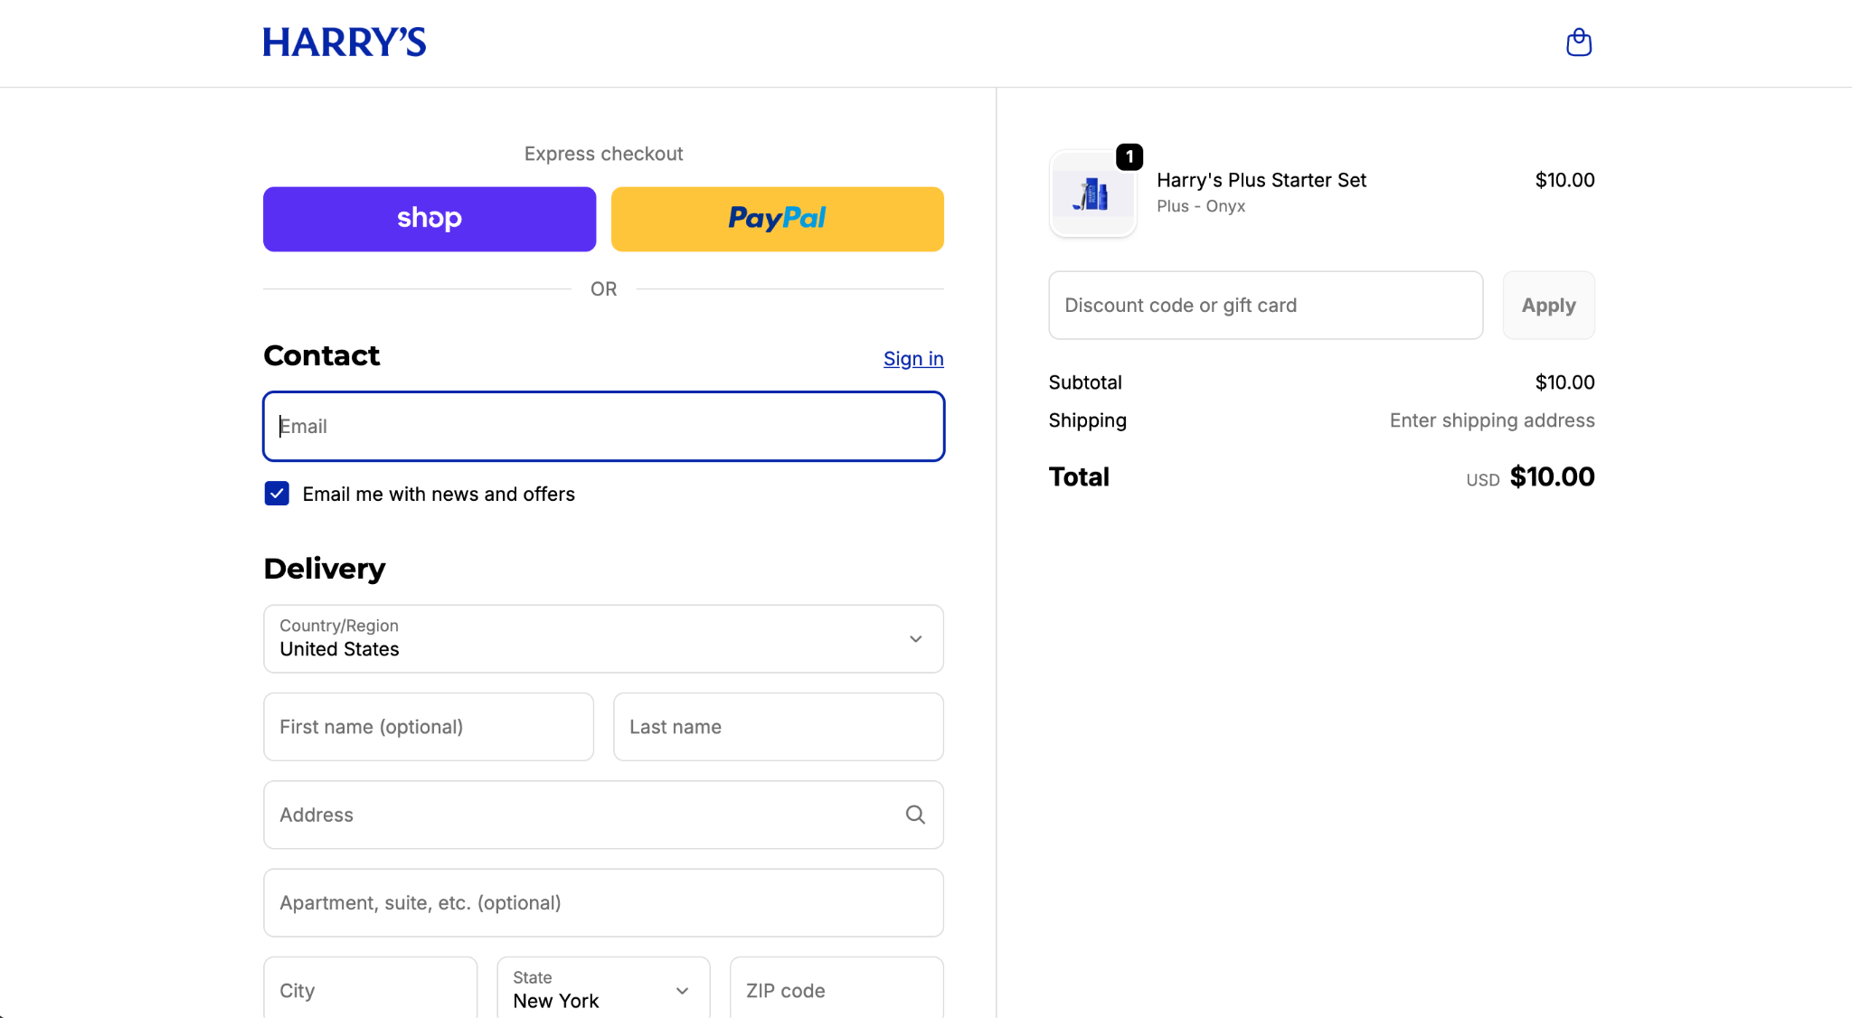Click the ZIP code field
Image resolution: width=1852 pixels, height=1018 pixels.
(x=836, y=990)
